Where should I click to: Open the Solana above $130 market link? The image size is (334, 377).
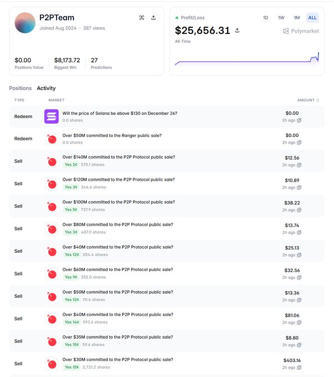(120, 113)
